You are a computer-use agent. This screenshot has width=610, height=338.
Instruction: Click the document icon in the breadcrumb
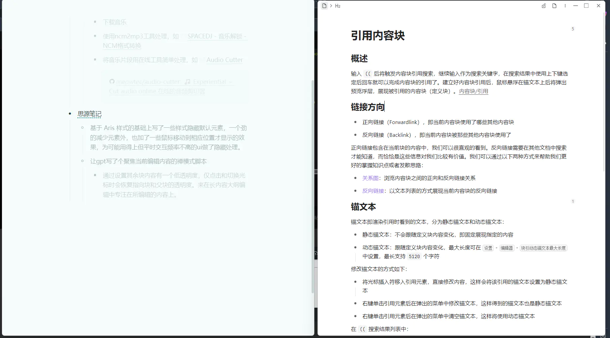coord(324,6)
